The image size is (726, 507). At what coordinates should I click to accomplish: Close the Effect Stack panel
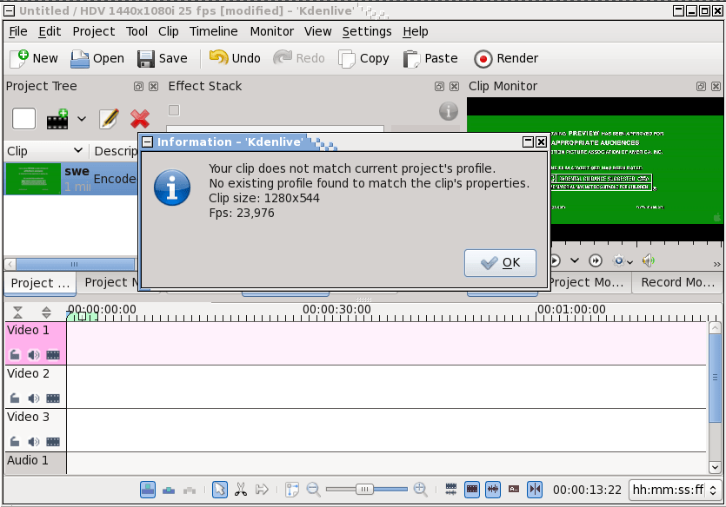454,87
